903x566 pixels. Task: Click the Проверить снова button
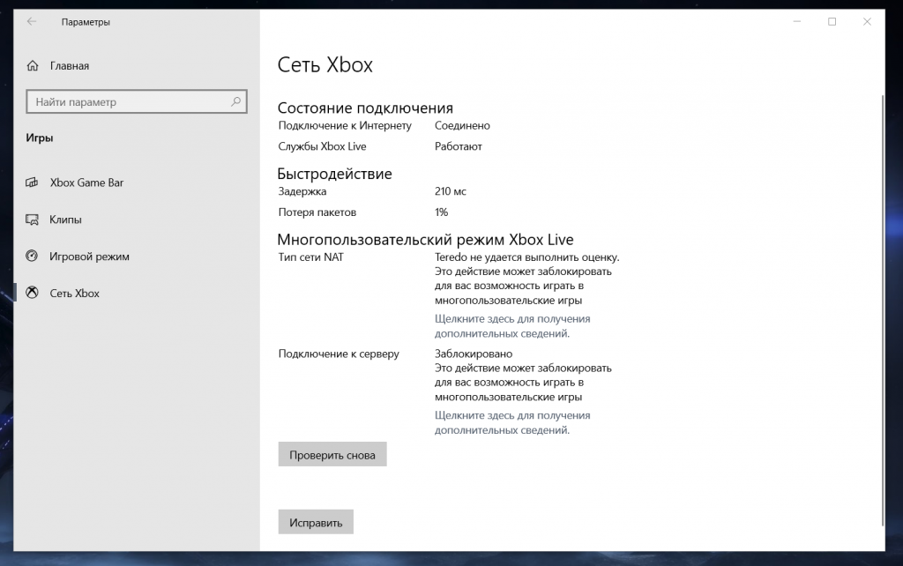click(332, 455)
